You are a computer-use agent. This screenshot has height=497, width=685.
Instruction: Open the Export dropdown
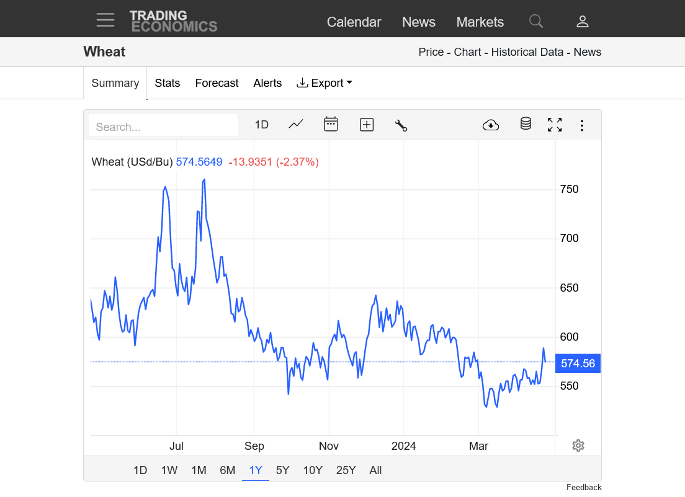pyautogui.click(x=325, y=83)
